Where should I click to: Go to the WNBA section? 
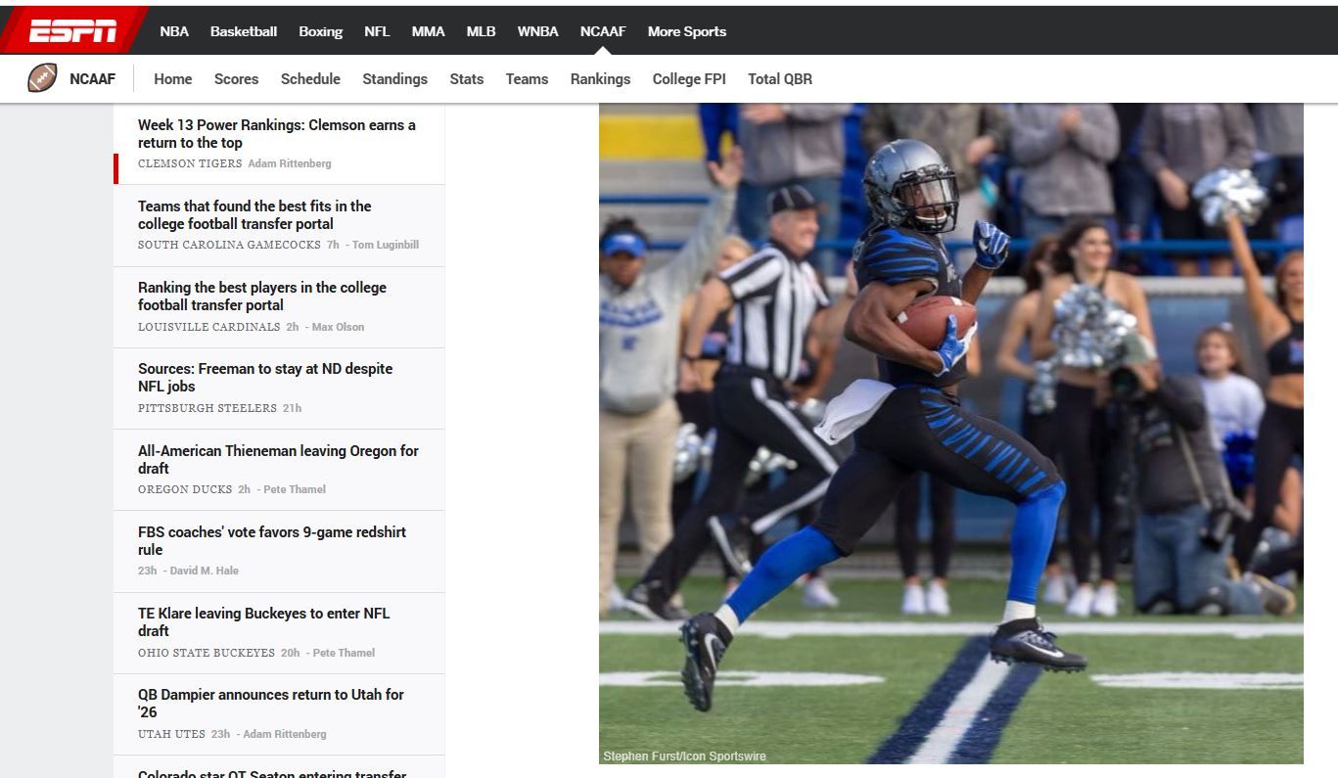[x=537, y=31]
